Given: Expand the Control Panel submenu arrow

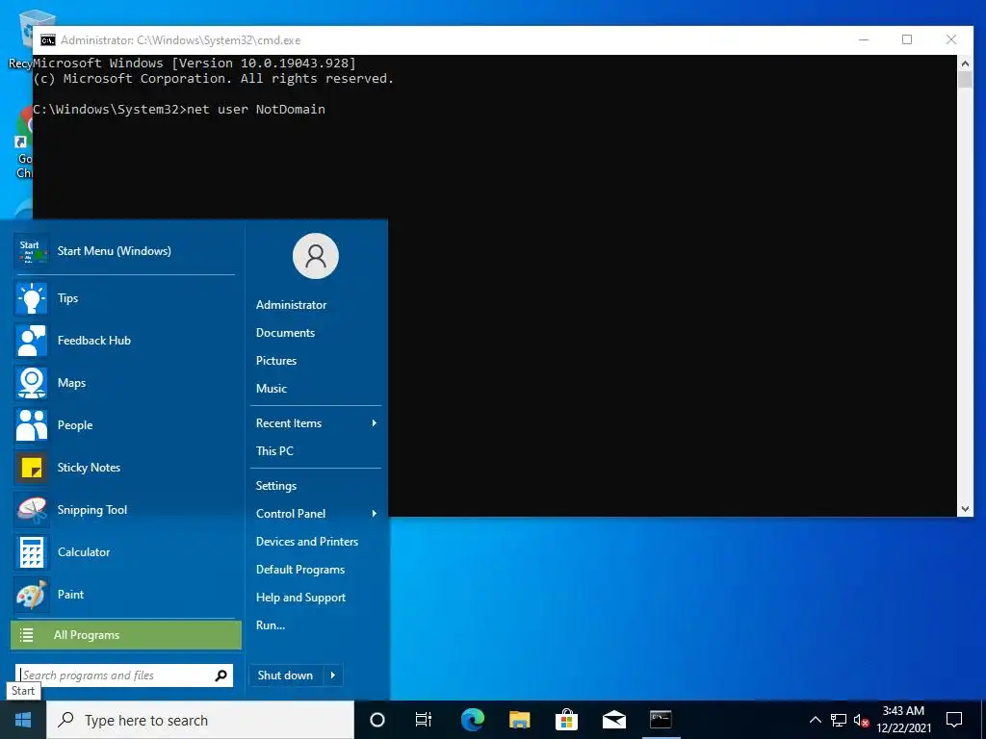Looking at the screenshot, I should click(375, 514).
